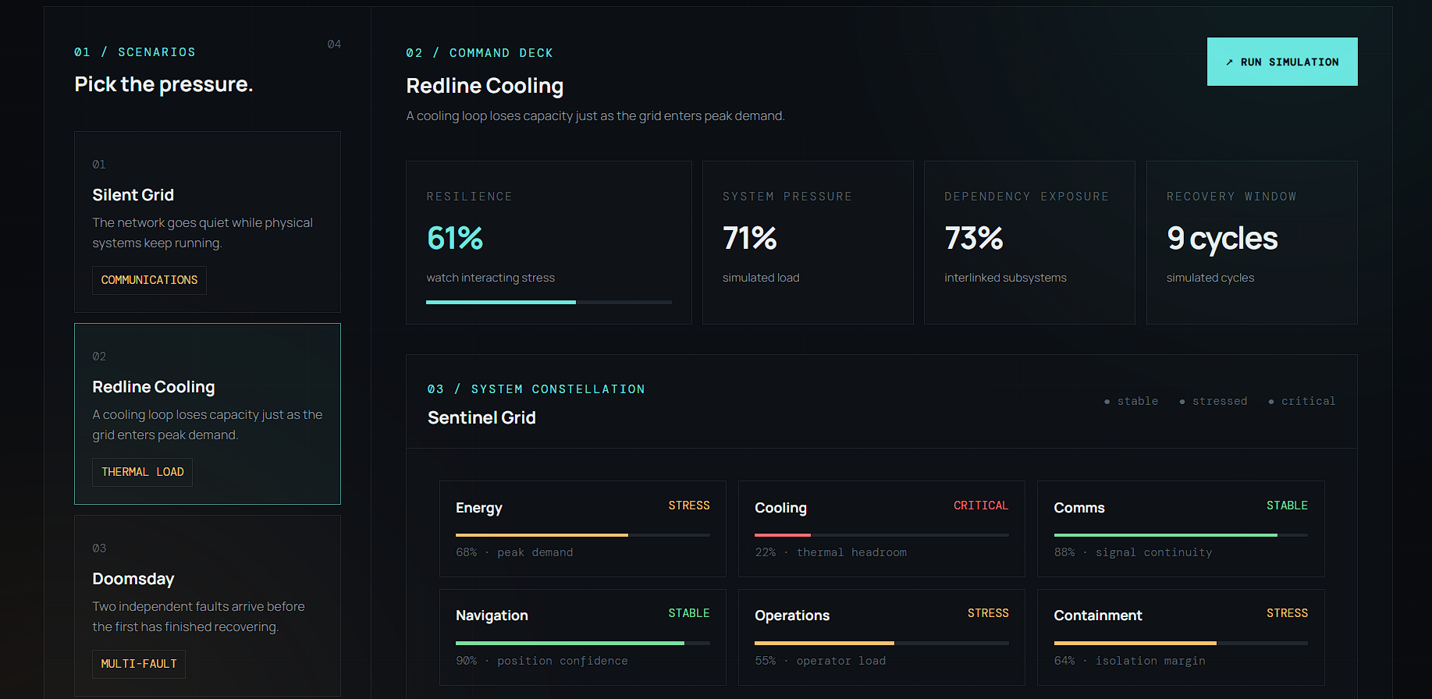Click the '04' scenario count
Viewport: 1432px width, 699px height.
click(x=334, y=44)
